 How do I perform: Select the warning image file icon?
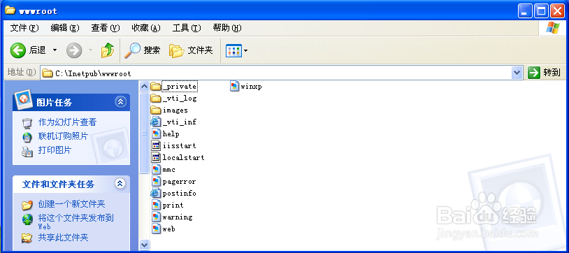click(x=156, y=217)
